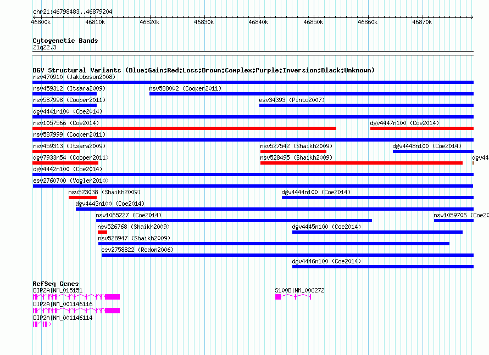Select dgv4443n100 (Coe2014) label

pos(110,204)
